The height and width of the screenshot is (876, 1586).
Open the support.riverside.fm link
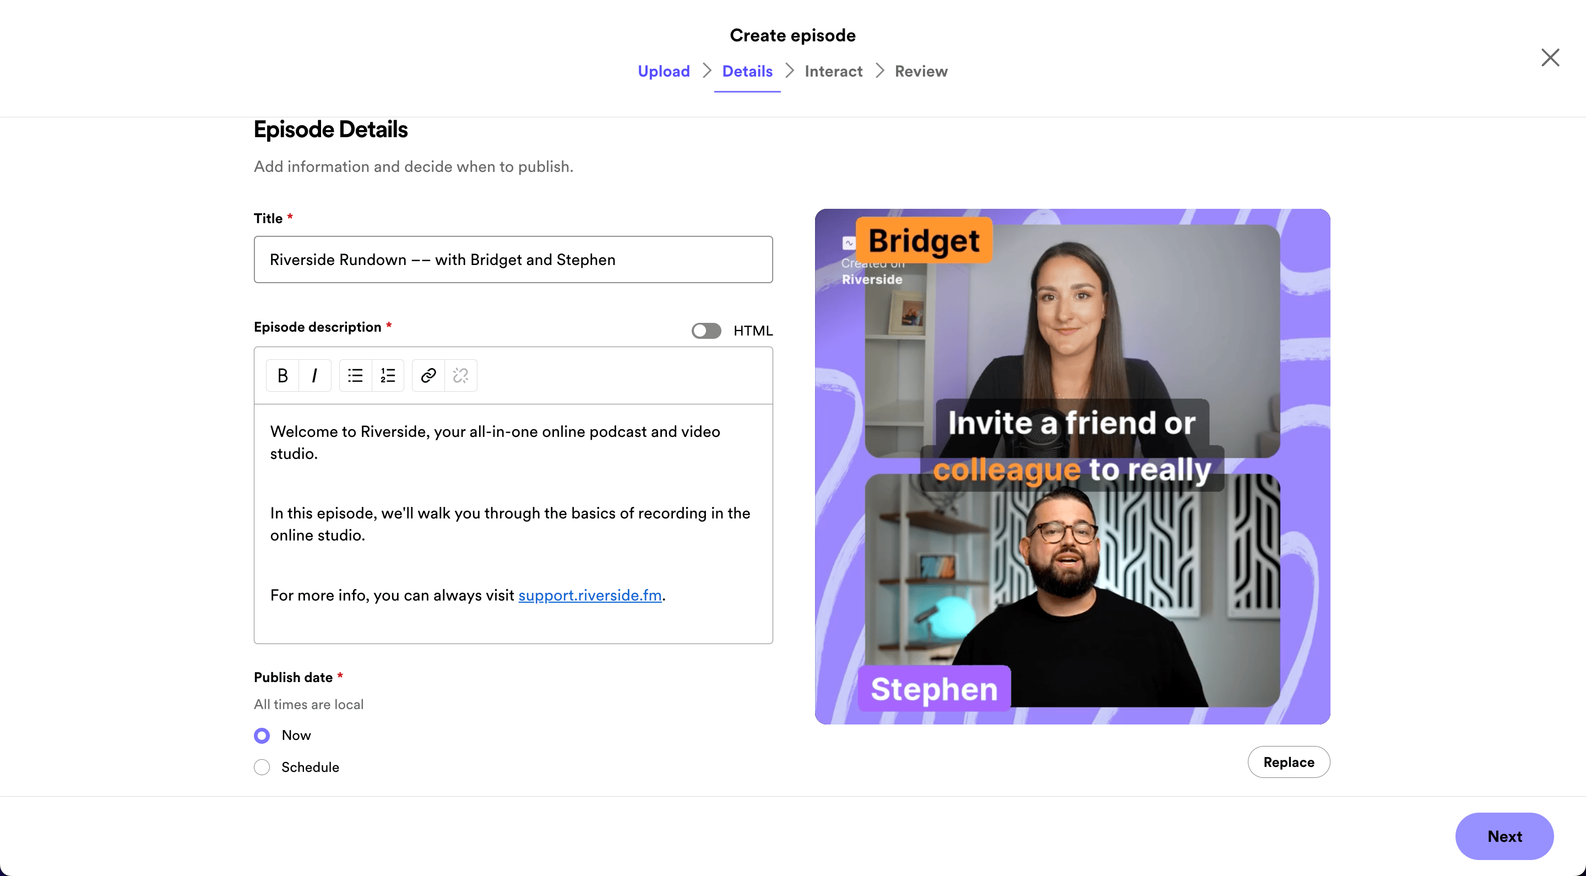point(589,595)
